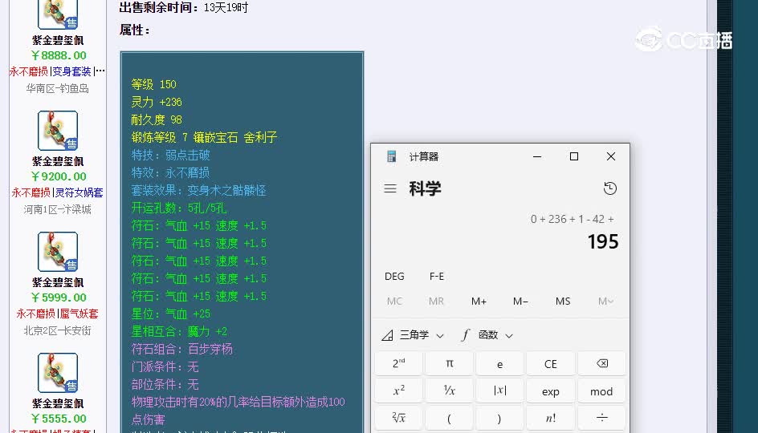Click item thumbnail priced ¥8888.00
This screenshot has width=758, height=433.
click(x=58, y=14)
